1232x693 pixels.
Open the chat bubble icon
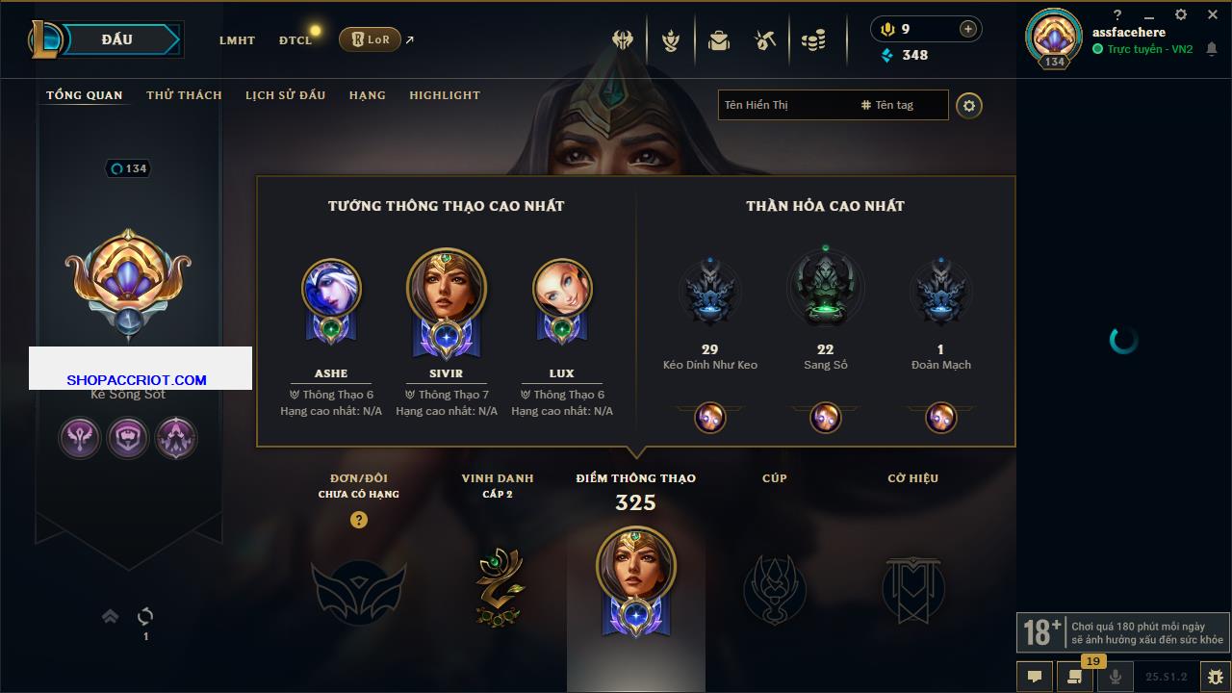point(1035,677)
